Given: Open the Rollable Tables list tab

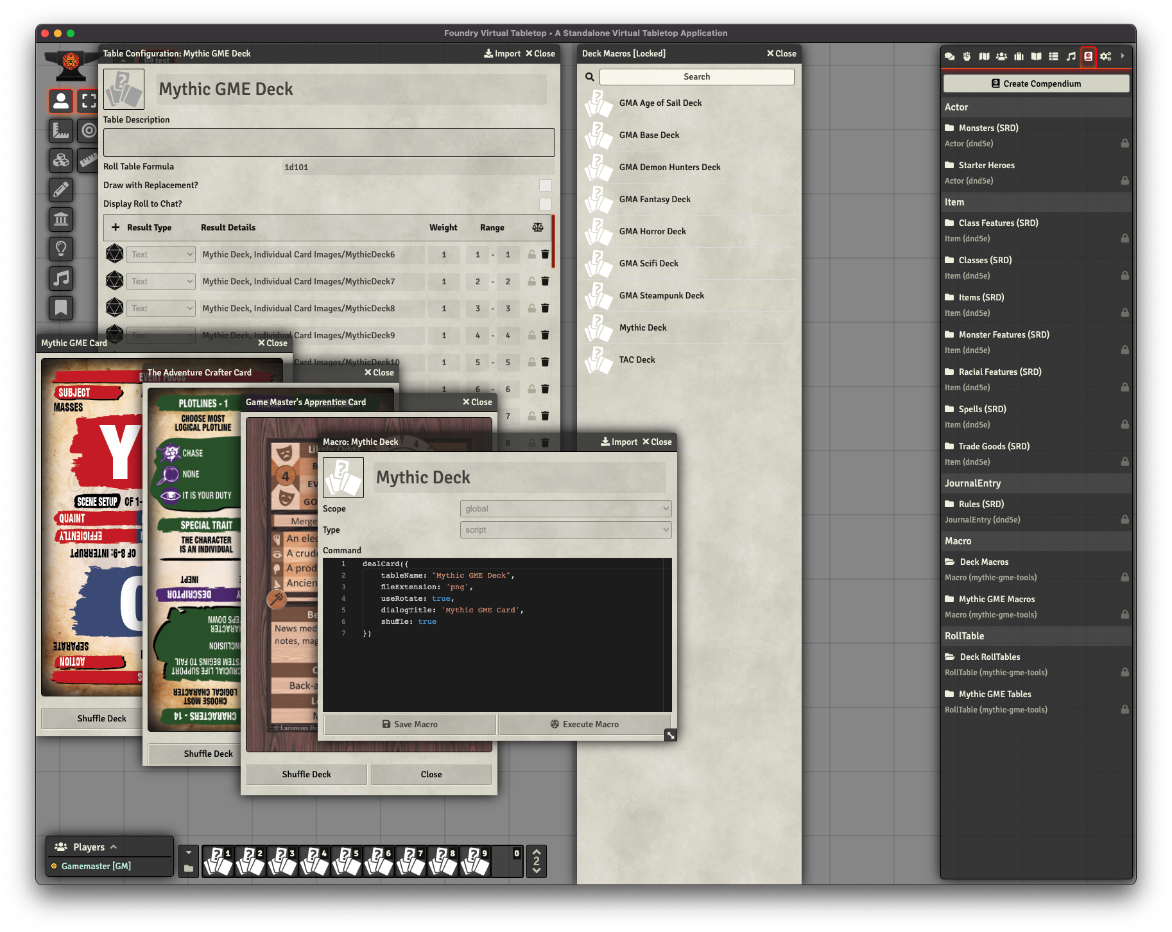Looking at the screenshot, I should pyautogui.click(x=1053, y=56).
